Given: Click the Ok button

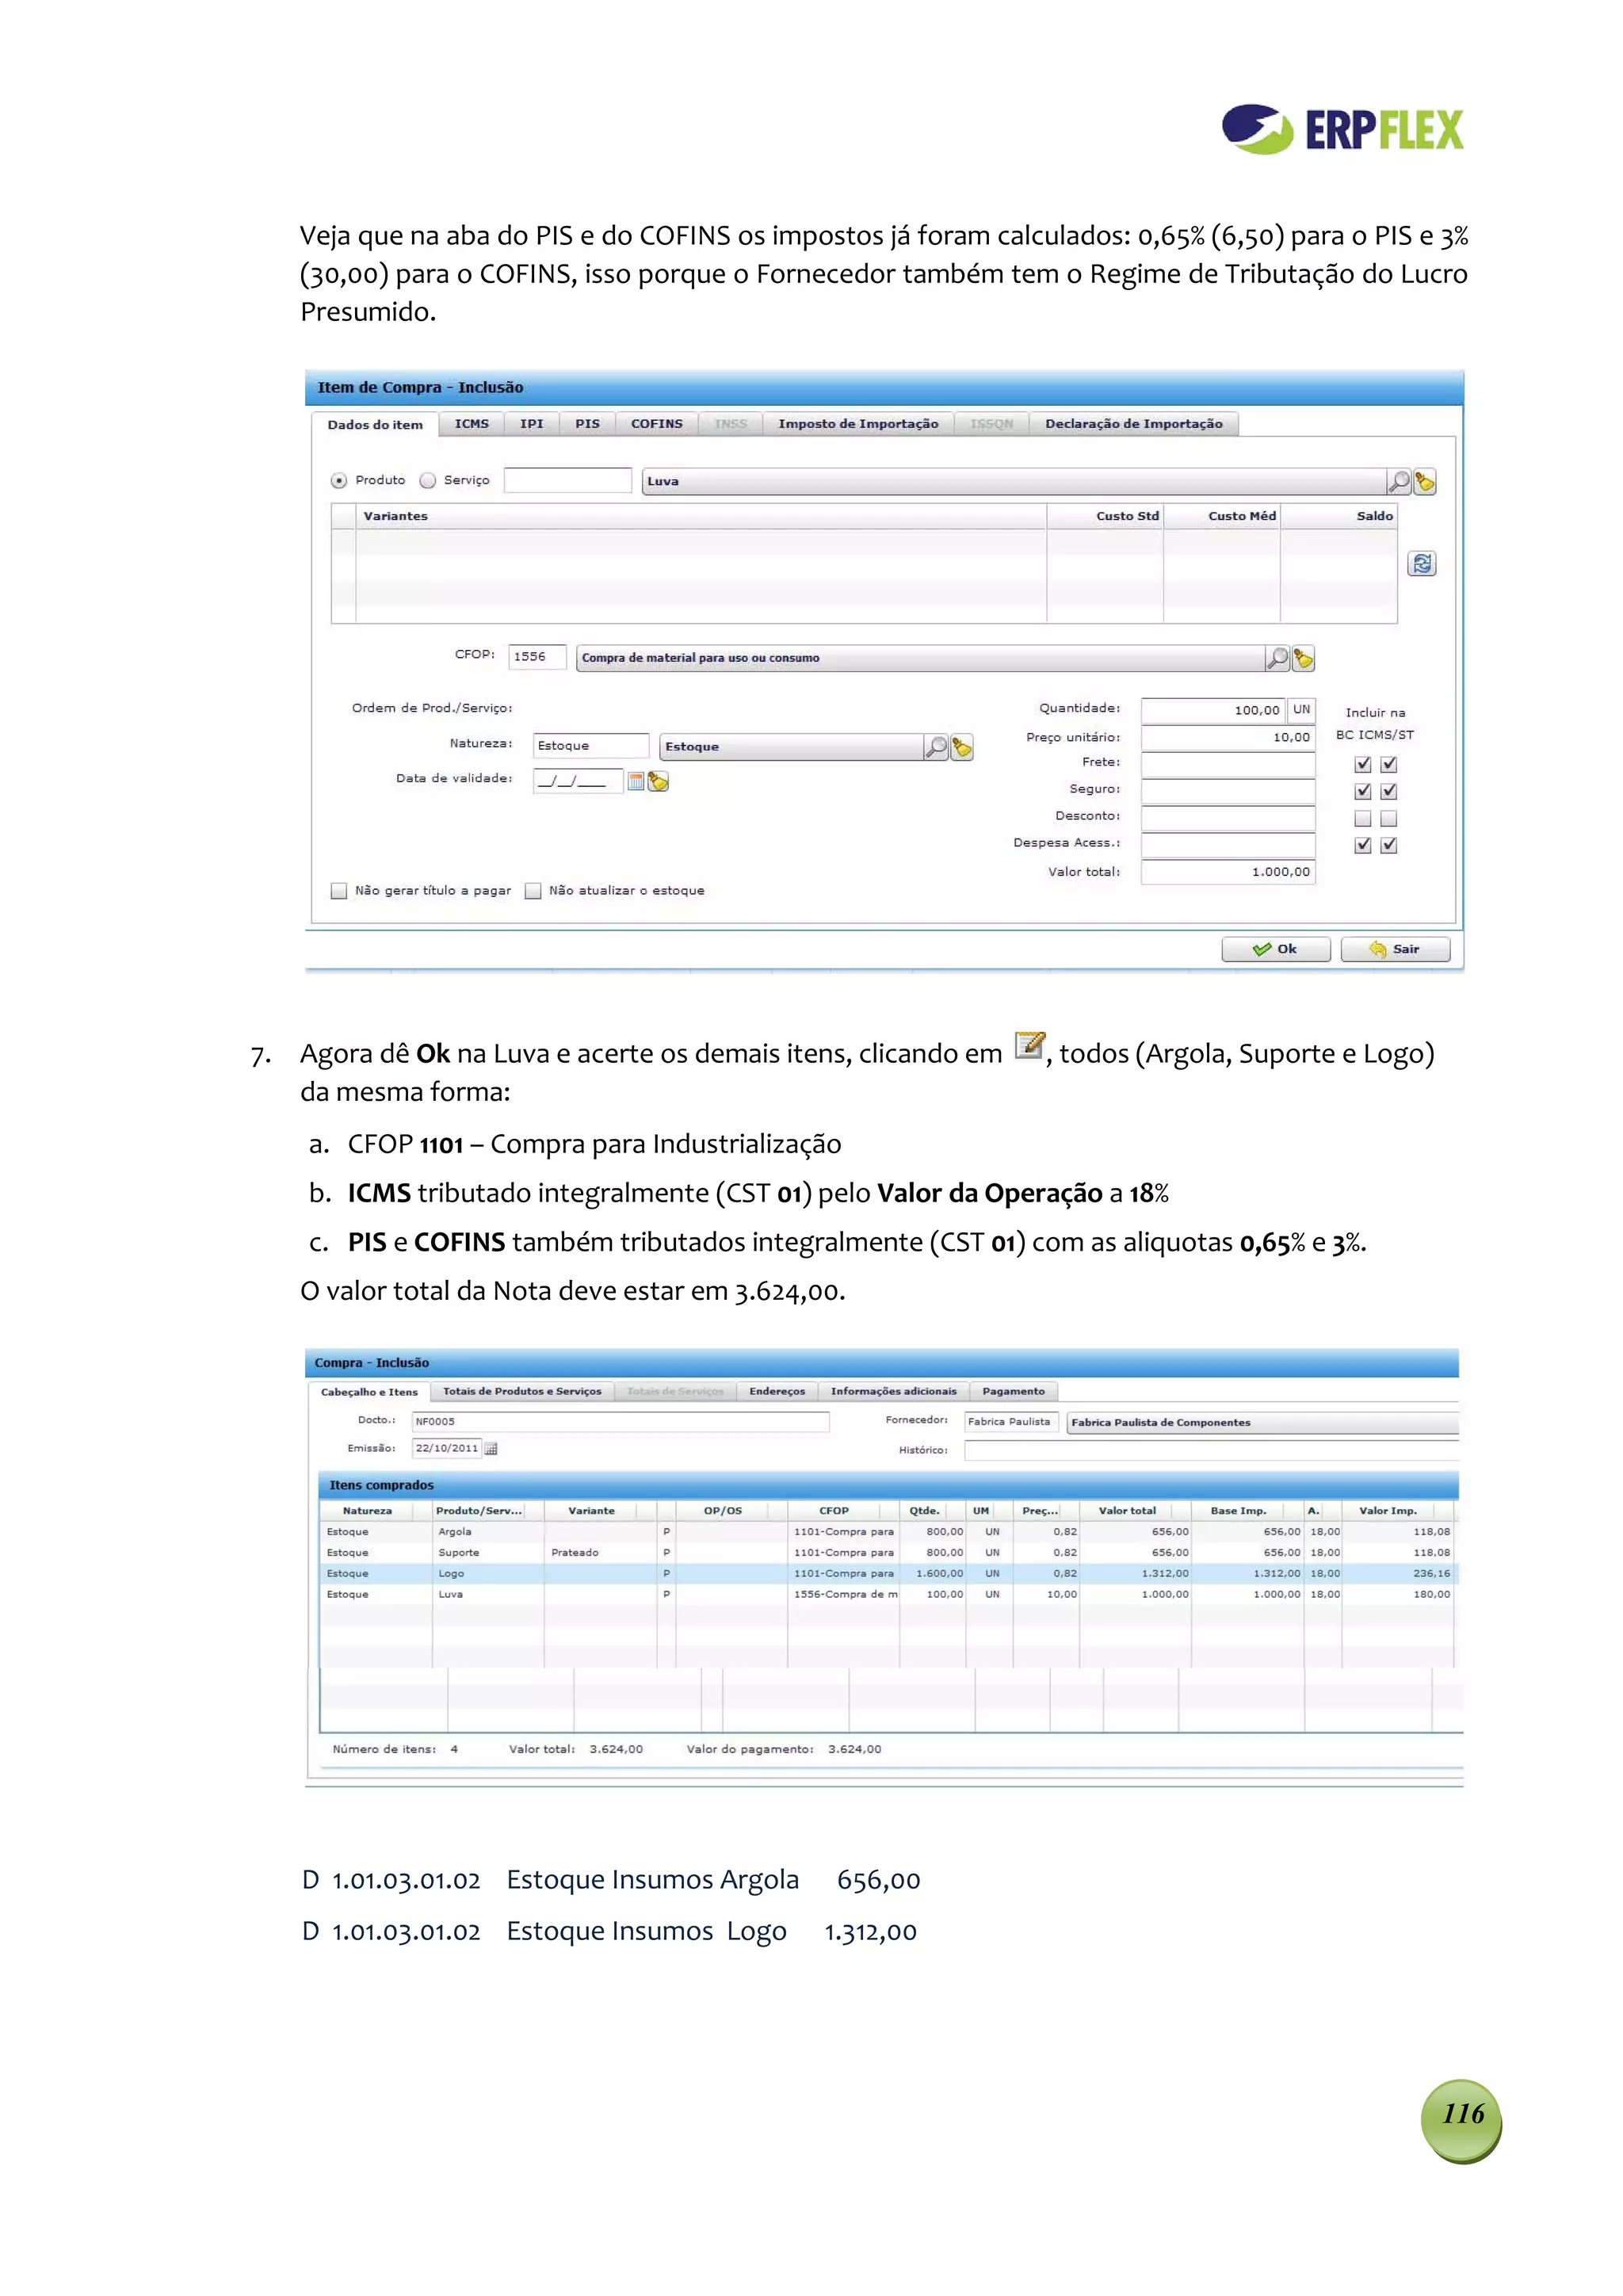Looking at the screenshot, I should (x=1275, y=949).
